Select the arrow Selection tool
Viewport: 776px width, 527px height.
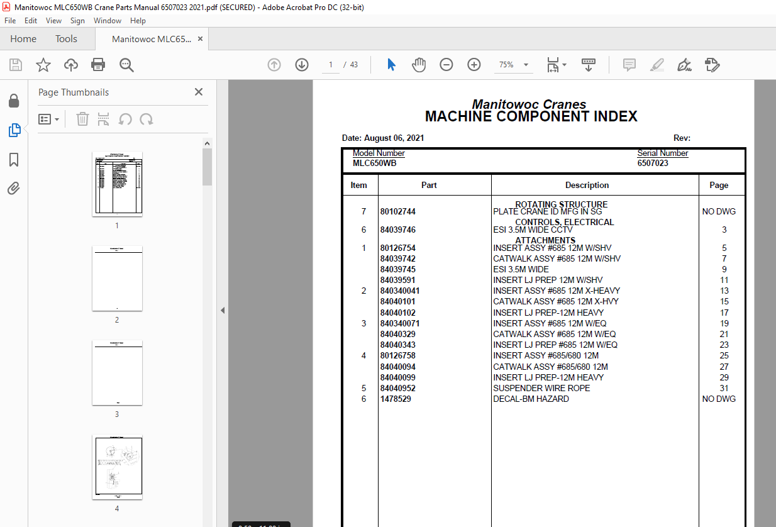(x=391, y=65)
